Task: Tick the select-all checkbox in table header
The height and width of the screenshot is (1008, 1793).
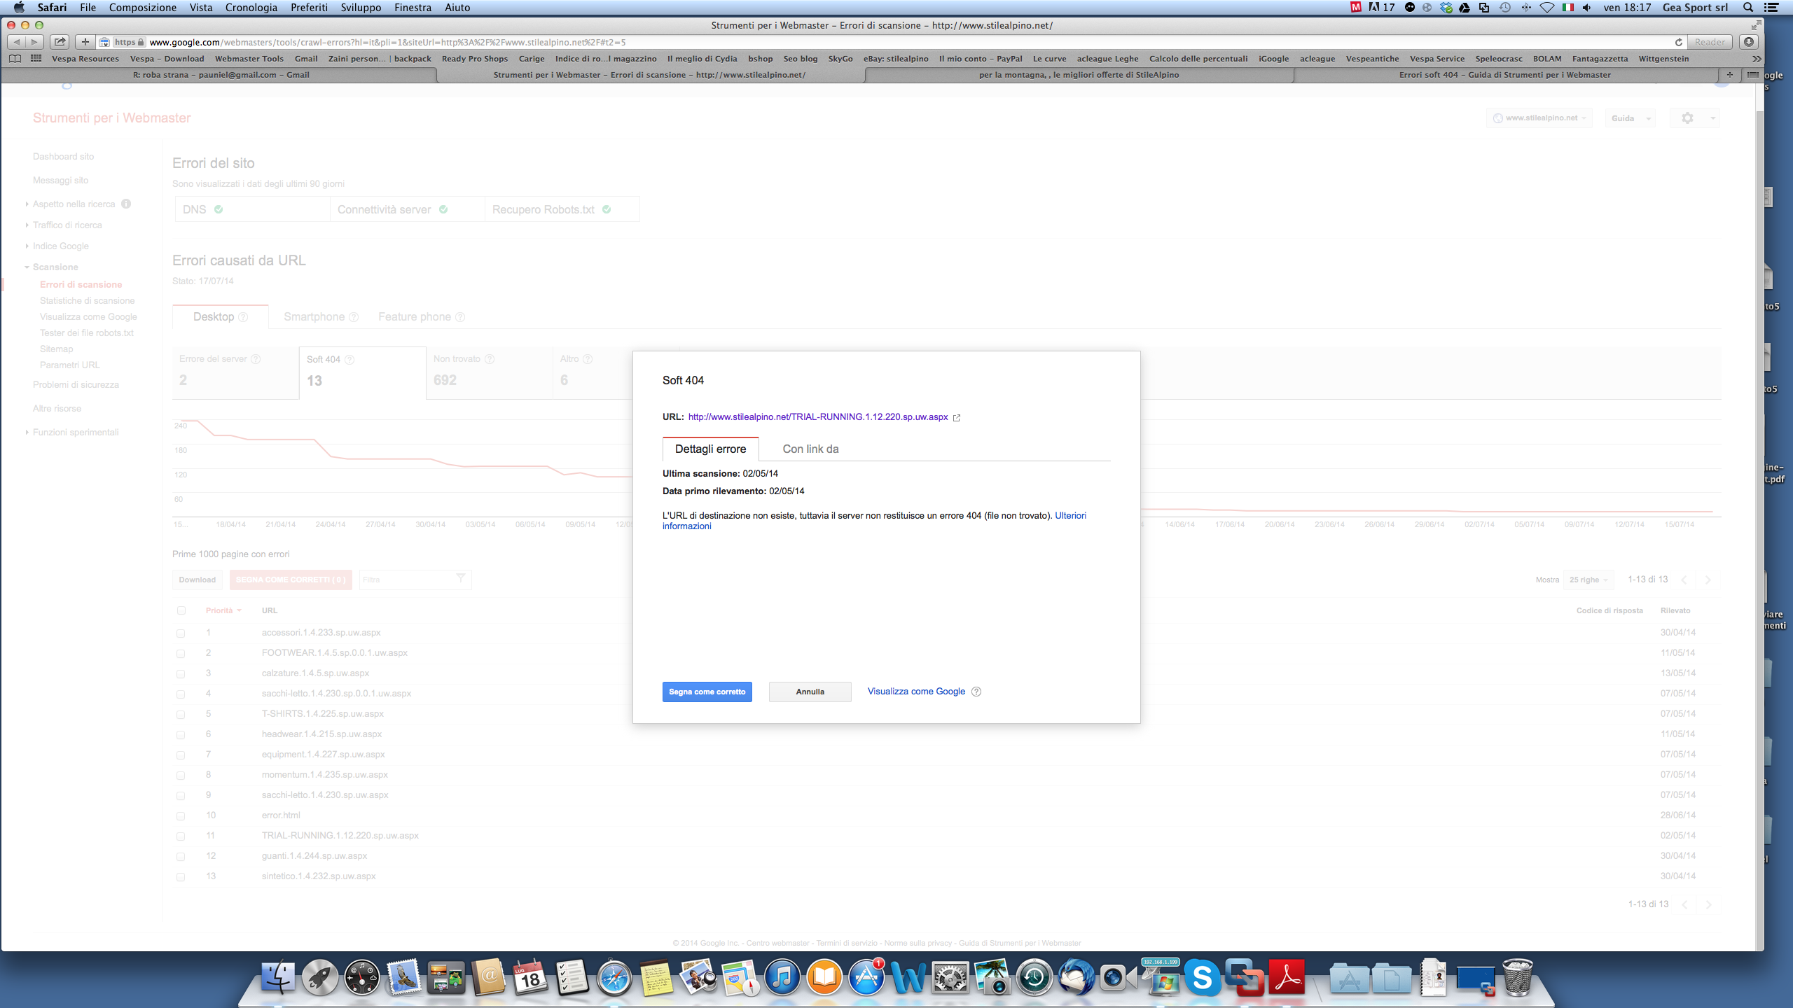Action: 181,610
